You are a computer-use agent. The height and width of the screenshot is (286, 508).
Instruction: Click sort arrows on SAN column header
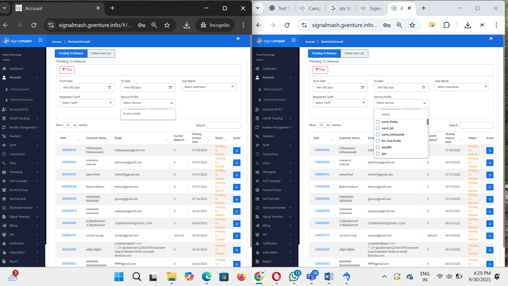click(x=79, y=139)
